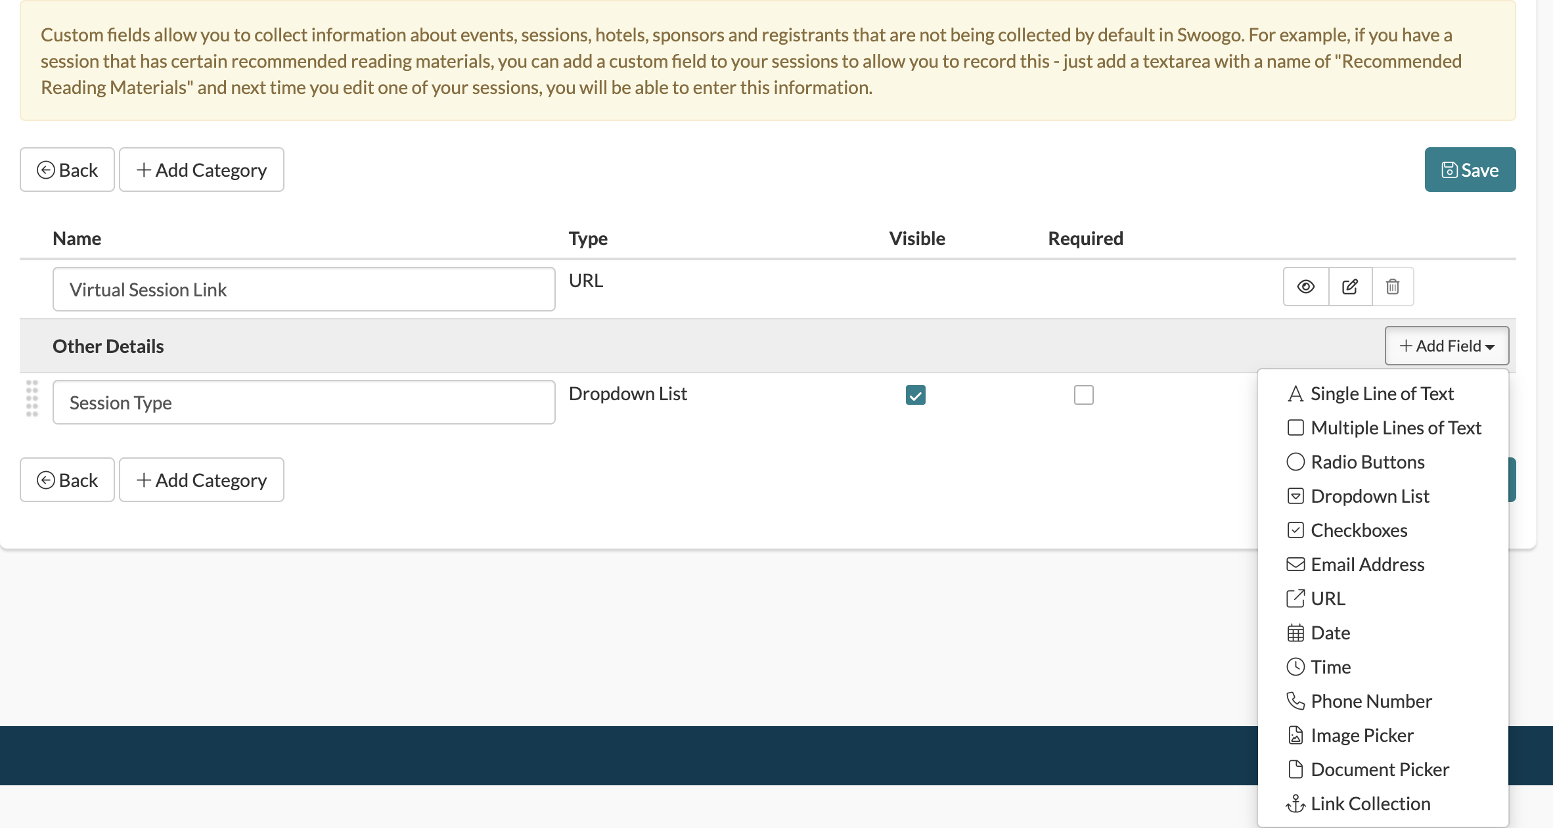Select the Link Collection field type
1553x828 pixels.
[1370, 803]
